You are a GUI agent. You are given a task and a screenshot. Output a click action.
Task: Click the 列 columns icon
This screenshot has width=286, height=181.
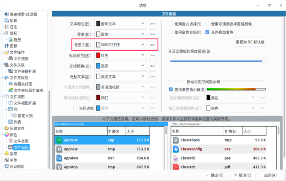[11, 109]
